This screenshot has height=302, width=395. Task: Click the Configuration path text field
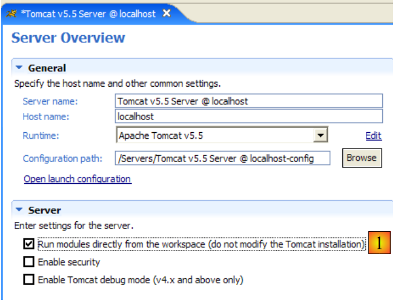tap(222, 158)
